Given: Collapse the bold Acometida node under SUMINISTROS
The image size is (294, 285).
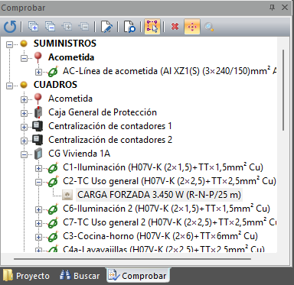Looking at the screenshot, I should coord(24,58).
